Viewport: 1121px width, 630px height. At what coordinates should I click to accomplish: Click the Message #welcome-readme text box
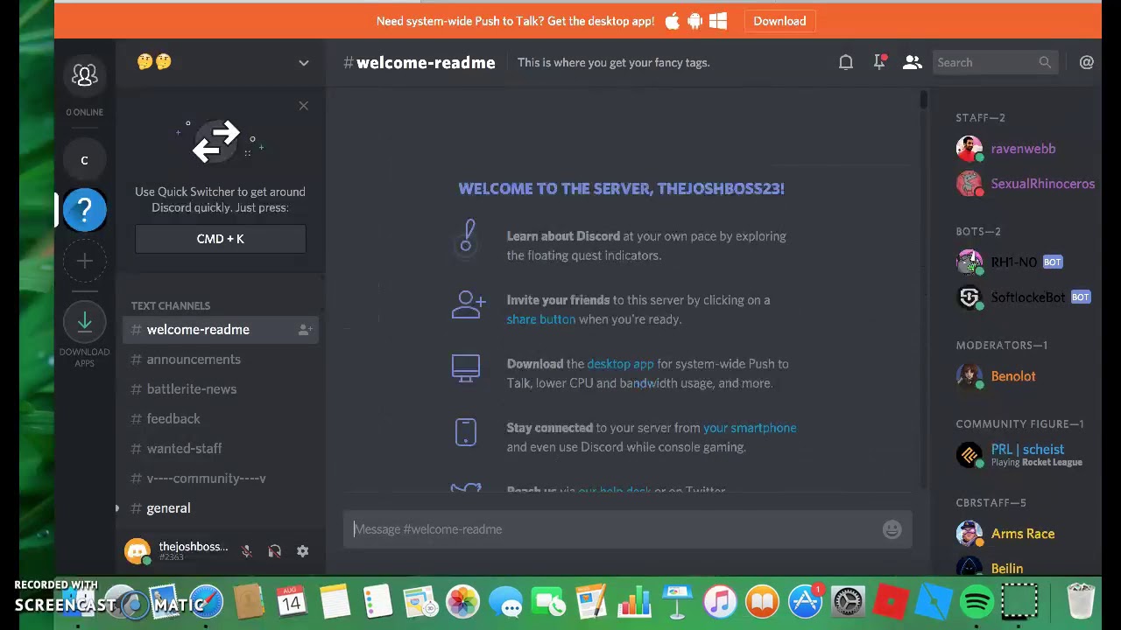pos(613,529)
